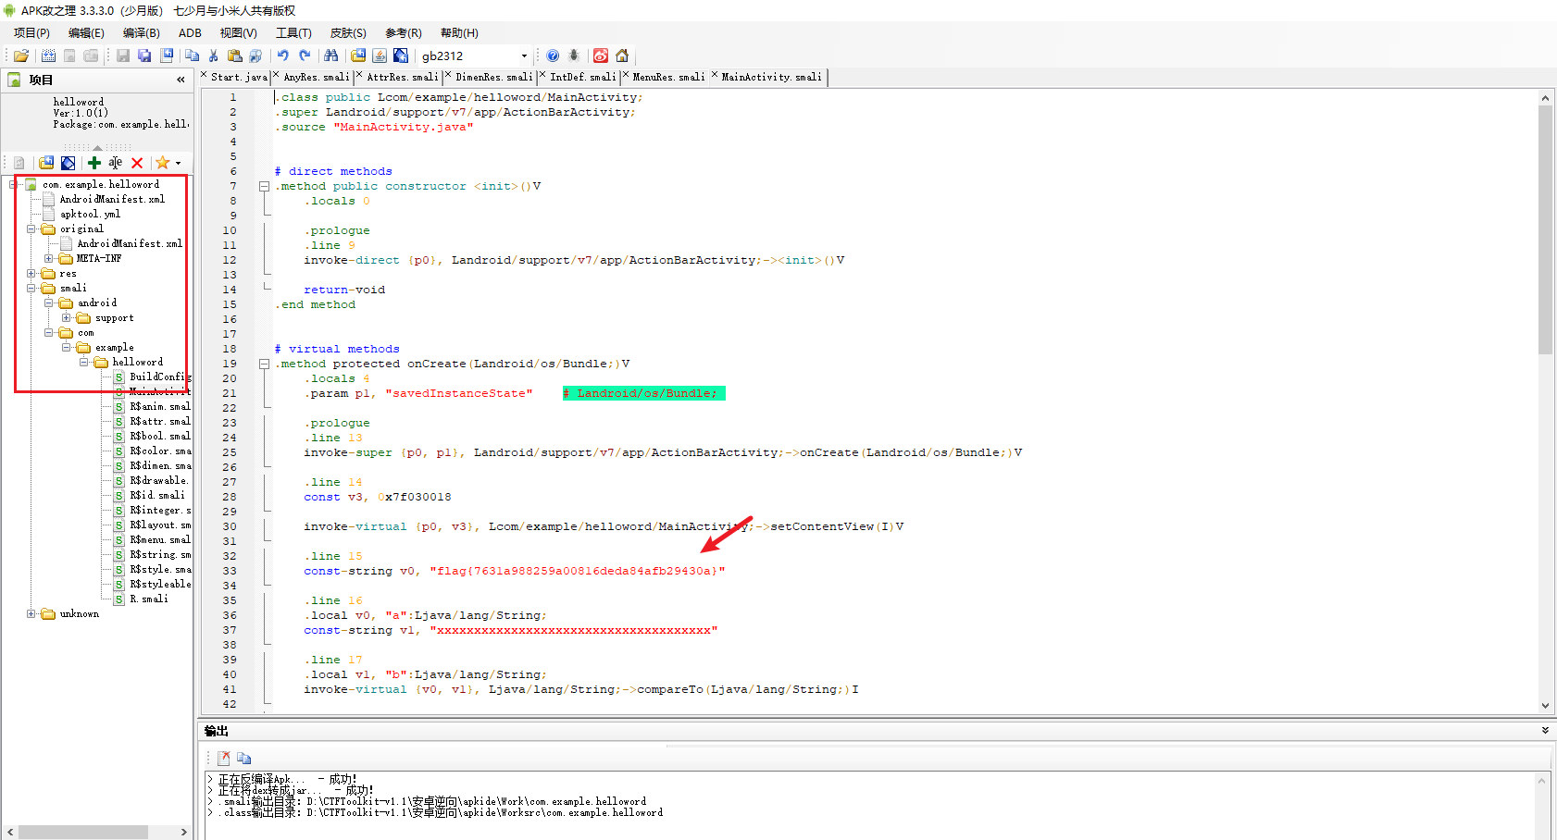This screenshot has height=840, width=1557.
Task: Collapse the onCreate method fold marker
Action: pos(265,364)
